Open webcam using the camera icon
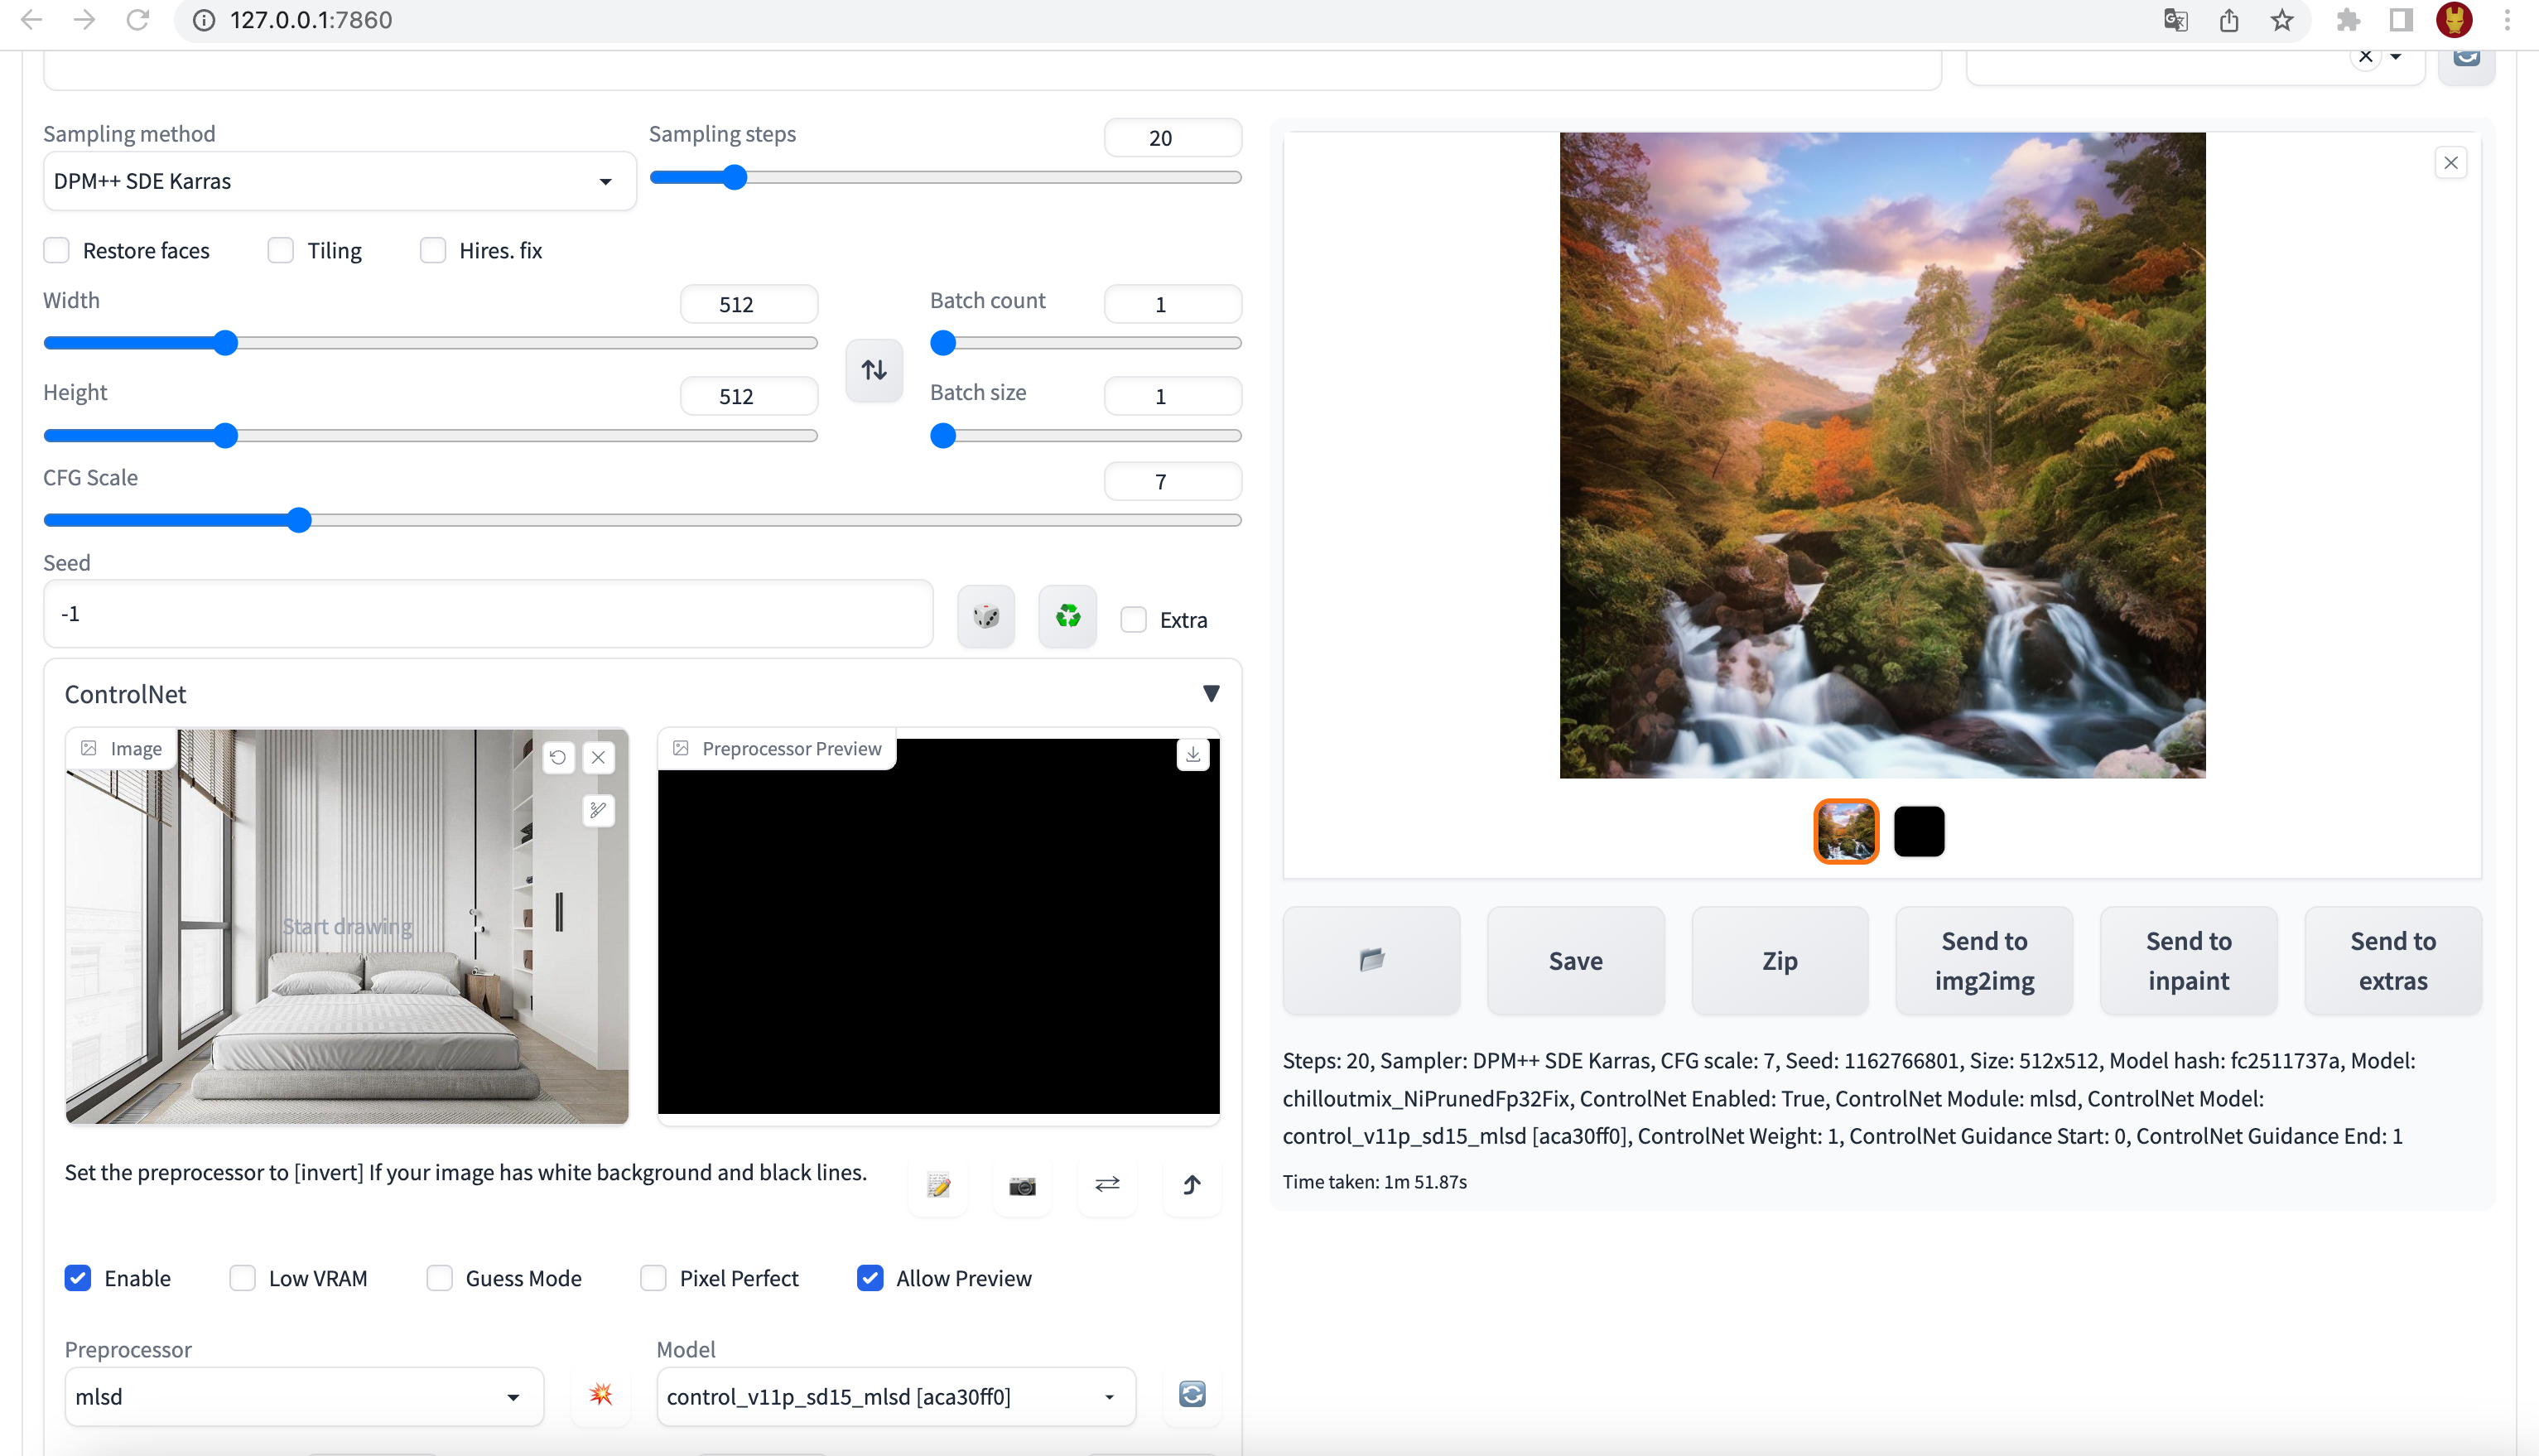 point(1022,1186)
